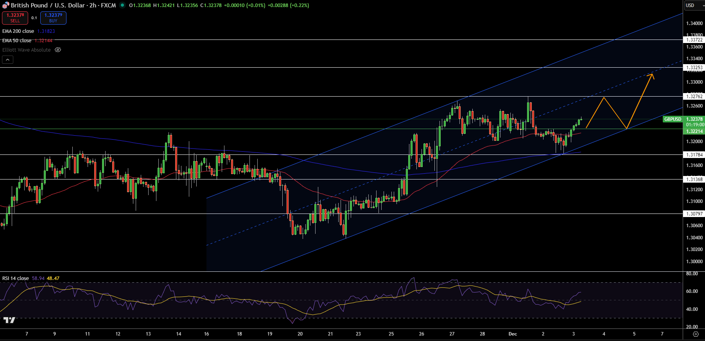Click the 1.32762 horizontal line price label
The height and width of the screenshot is (341, 705).
694,96
